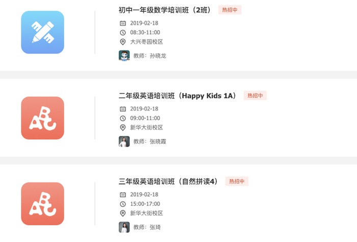Click the location pin in the 自然拼读4 card
This screenshot has width=357, height=242.
(122, 213)
